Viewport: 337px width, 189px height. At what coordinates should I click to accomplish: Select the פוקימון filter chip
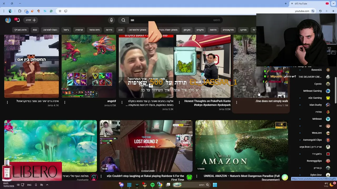point(187,30)
